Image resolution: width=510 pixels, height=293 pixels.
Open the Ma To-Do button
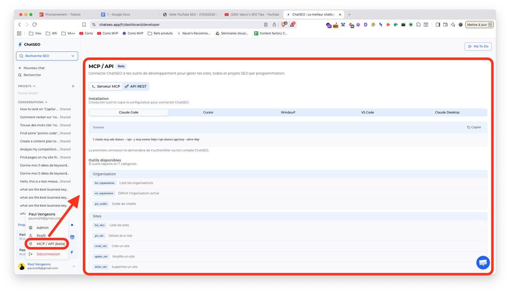(478, 46)
